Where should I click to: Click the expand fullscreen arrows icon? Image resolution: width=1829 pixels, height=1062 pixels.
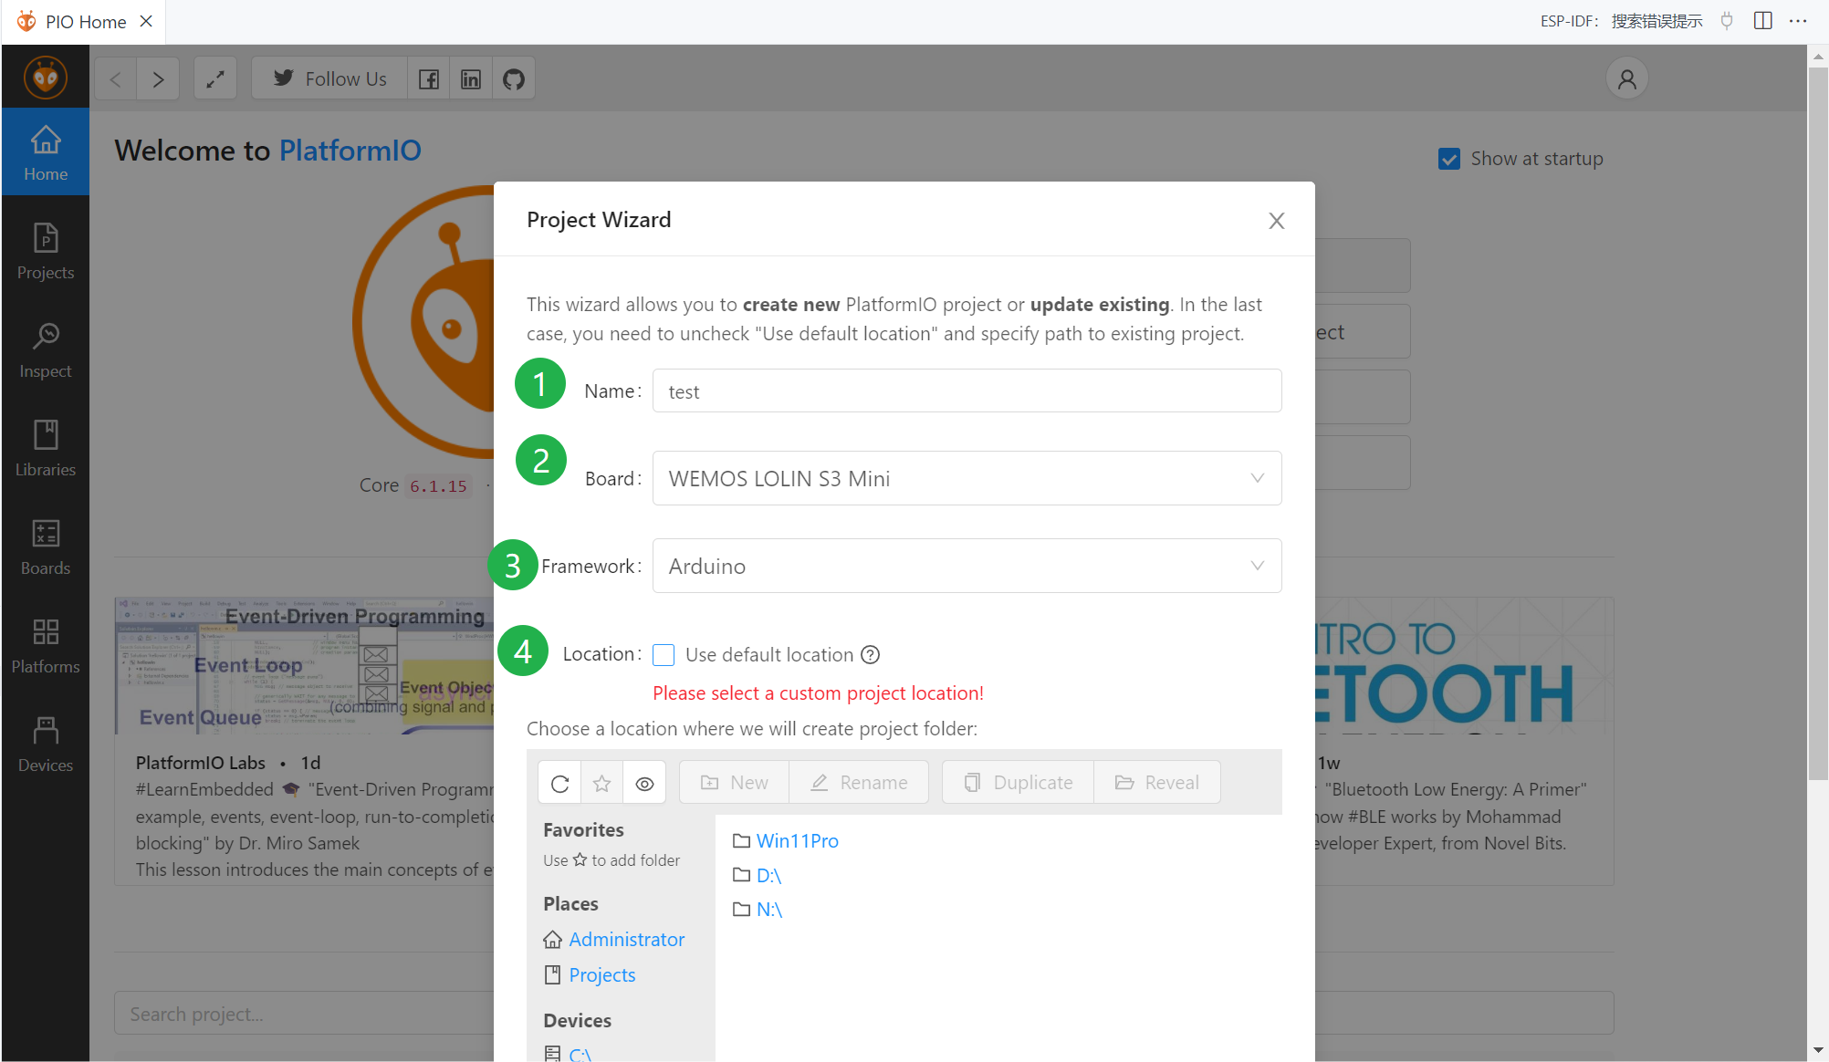(215, 79)
